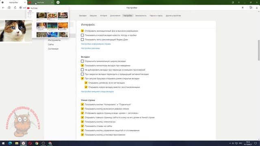The height and width of the screenshot is (146, 260).
Task: Open the Другие устройства section
Action: (x=173, y=15)
